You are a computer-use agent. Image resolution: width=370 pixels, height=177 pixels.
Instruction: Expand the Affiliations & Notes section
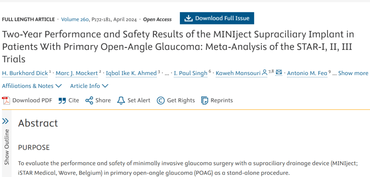pyautogui.click(x=32, y=86)
